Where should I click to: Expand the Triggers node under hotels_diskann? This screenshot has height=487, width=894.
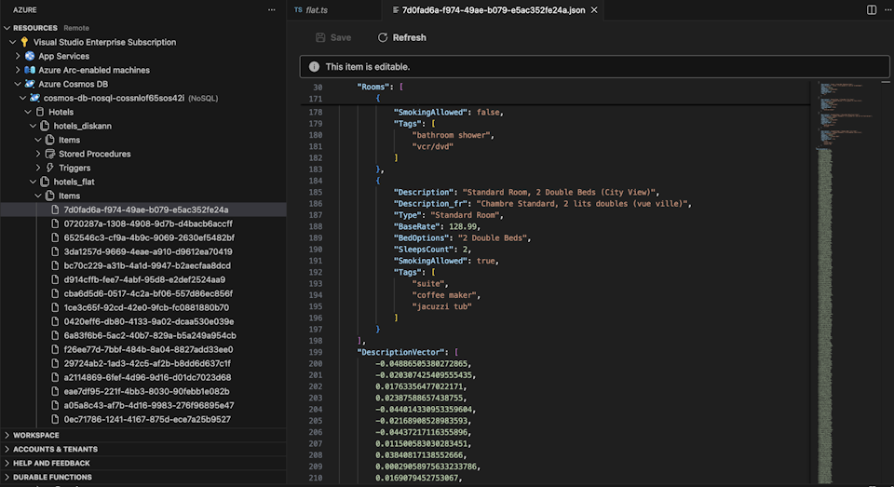[39, 168]
